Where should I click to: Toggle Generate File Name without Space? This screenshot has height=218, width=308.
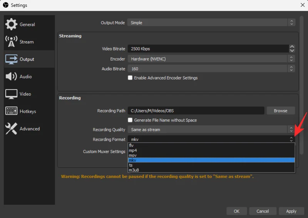tap(130, 120)
